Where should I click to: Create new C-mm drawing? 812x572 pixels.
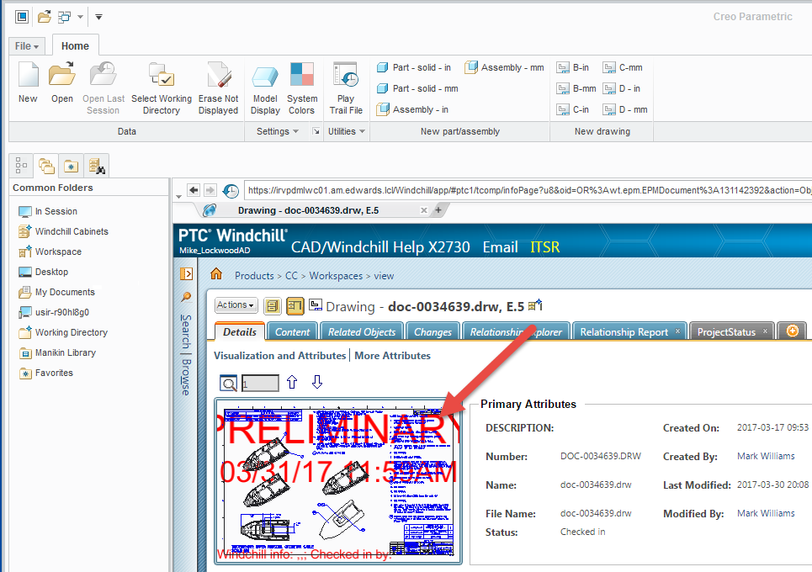[623, 67]
